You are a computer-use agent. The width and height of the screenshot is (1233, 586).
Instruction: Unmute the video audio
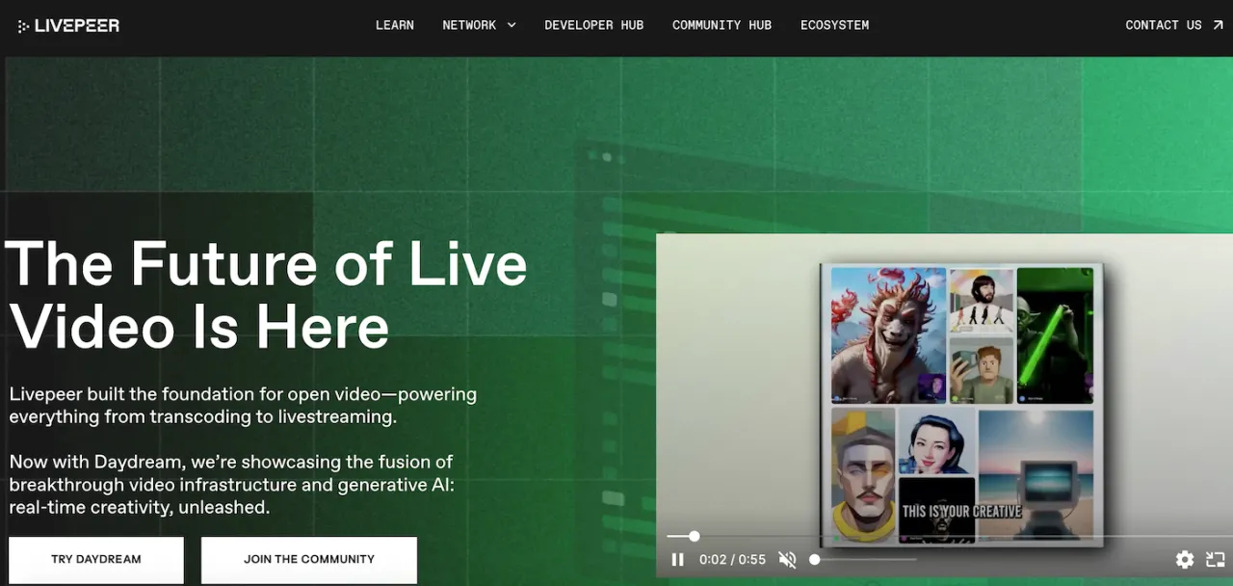pos(787,560)
